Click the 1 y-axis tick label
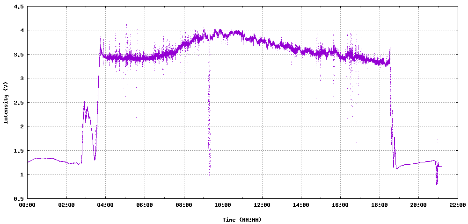The width and height of the screenshot is (468, 224). [22, 175]
